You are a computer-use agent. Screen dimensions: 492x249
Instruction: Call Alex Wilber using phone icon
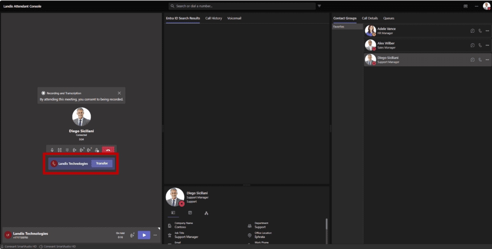click(480, 45)
